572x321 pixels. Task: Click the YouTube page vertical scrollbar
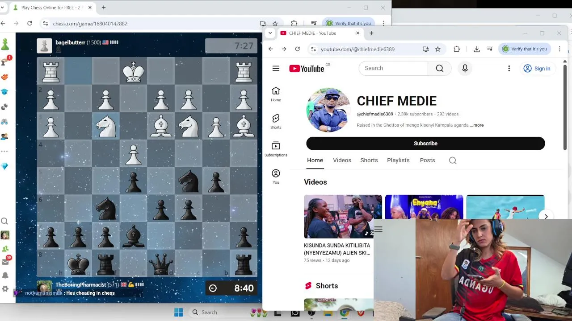565,107
